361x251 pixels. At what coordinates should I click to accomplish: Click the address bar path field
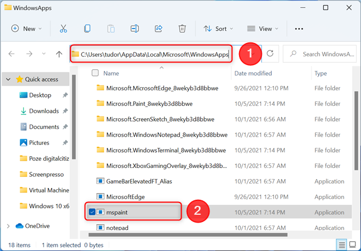tap(154, 55)
